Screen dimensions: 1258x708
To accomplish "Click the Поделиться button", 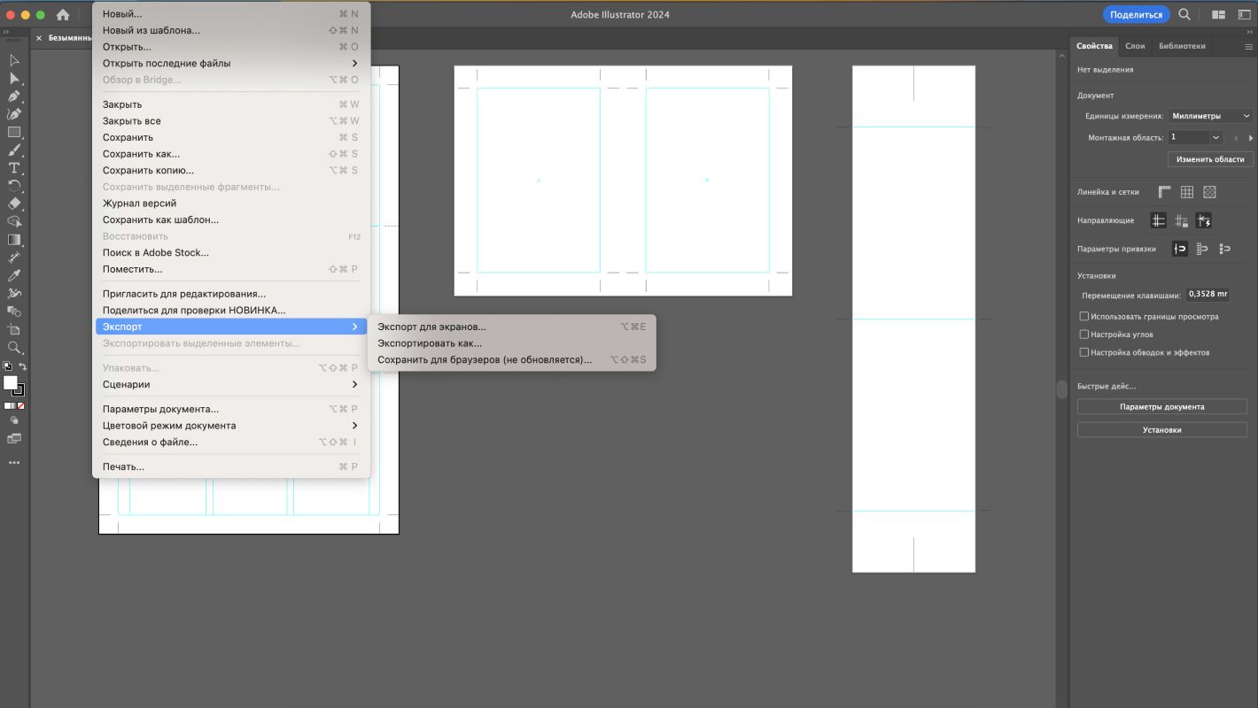I will (x=1136, y=15).
